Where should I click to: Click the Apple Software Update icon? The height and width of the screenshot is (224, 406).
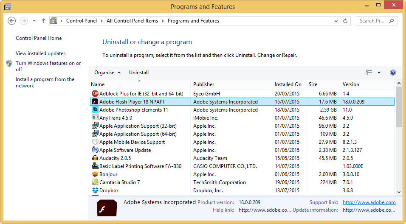[95, 150]
